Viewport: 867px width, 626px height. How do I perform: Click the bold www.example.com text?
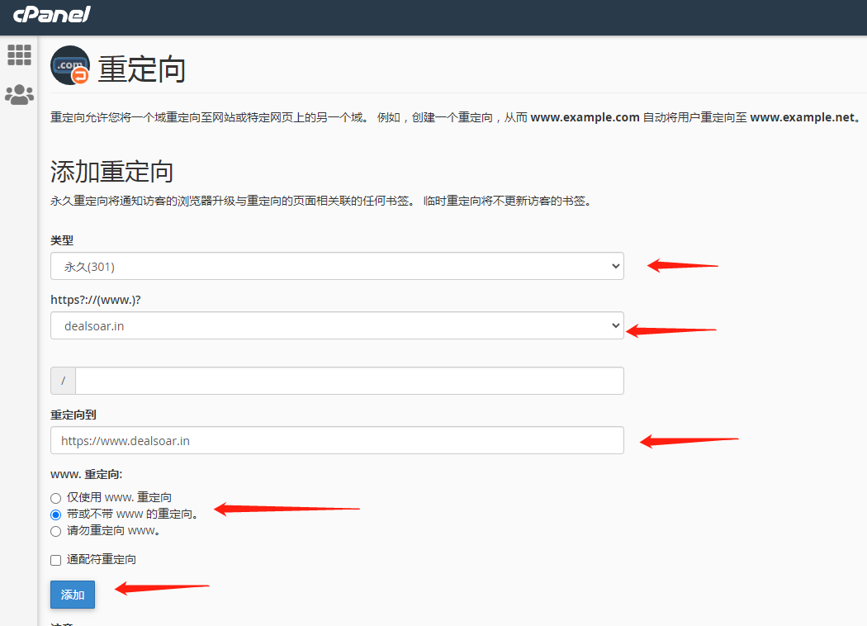pos(585,117)
